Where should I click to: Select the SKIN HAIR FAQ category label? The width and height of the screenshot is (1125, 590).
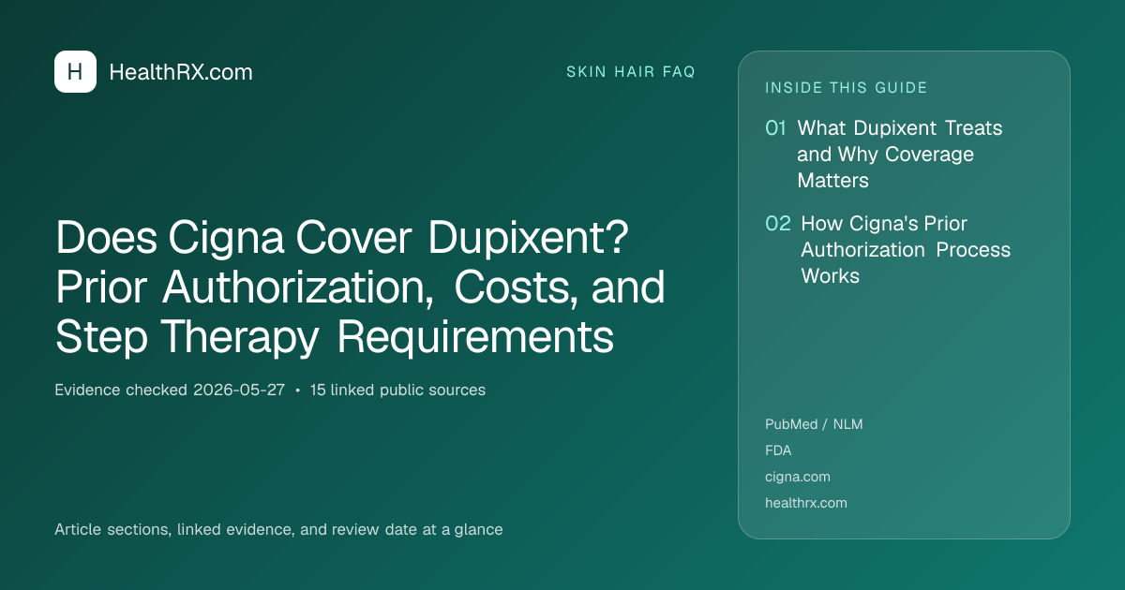tap(631, 72)
